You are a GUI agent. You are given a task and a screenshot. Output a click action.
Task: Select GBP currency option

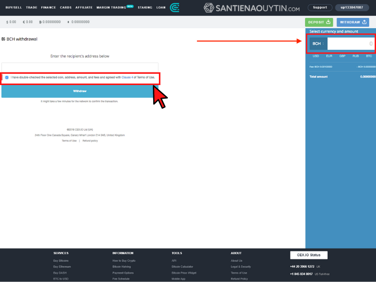pyautogui.click(x=342, y=56)
